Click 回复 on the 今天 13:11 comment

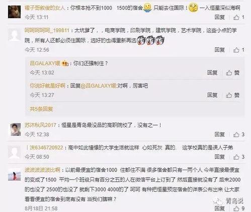[219, 17]
